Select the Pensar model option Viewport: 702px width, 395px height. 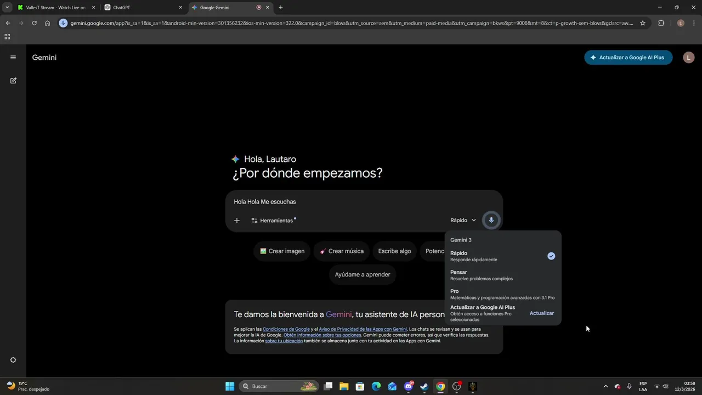503,275
